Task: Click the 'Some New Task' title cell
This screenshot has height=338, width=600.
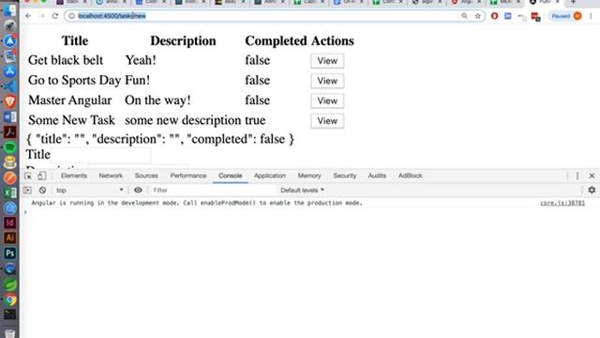Action: (71, 120)
